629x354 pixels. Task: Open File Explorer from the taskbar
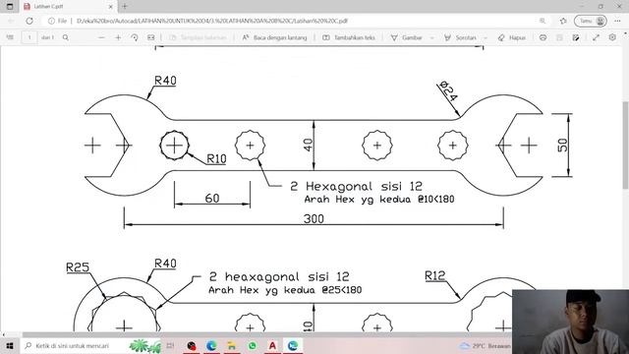pyautogui.click(x=232, y=345)
